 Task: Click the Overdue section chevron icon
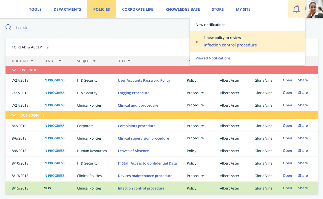14,70
